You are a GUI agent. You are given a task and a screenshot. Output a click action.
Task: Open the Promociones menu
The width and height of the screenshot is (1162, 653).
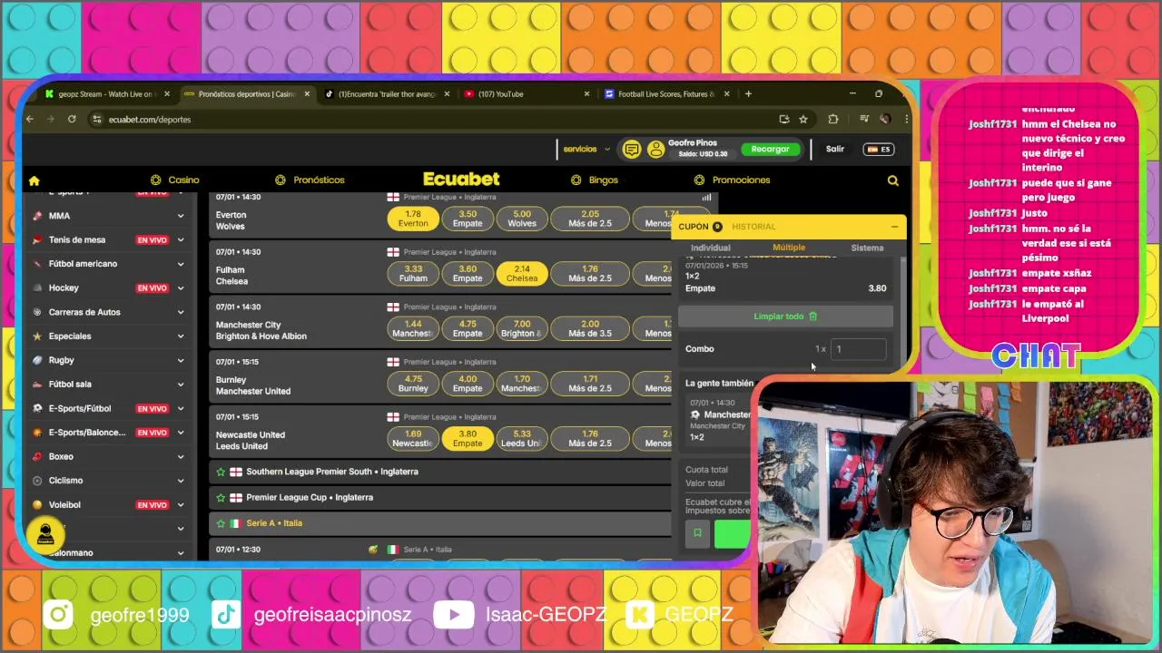pyautogui.click(x=733, y=180)
